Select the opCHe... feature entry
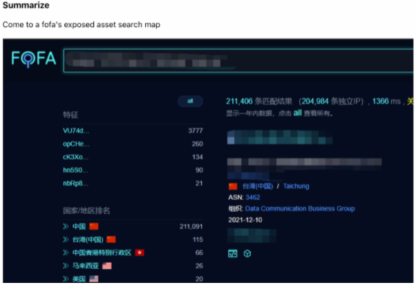This screenshot has height=285, width=416. [x=76, y=144]
